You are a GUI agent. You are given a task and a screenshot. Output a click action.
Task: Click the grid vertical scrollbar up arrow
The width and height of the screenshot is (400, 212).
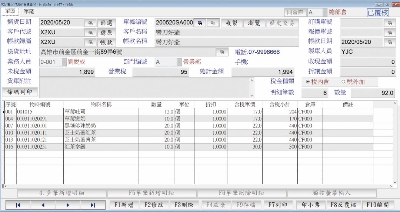tap(395, 103)
